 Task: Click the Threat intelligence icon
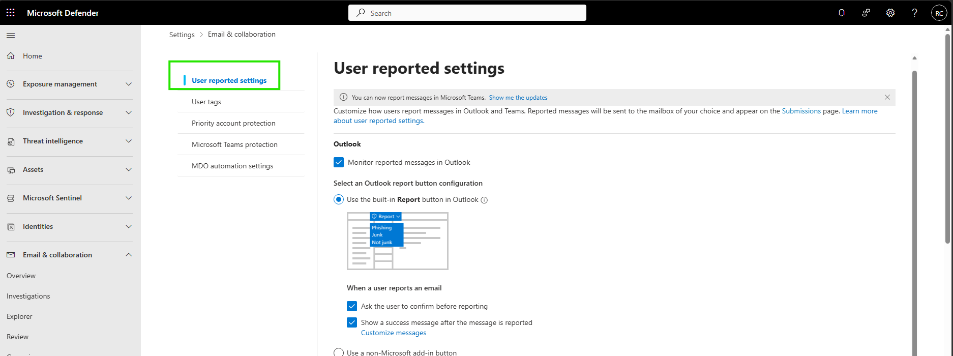(x=11, y=141)
